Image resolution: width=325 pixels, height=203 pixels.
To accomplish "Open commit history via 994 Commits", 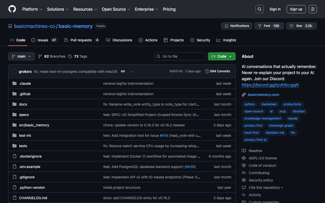I will pyautogui.click(x=217, y=71).
